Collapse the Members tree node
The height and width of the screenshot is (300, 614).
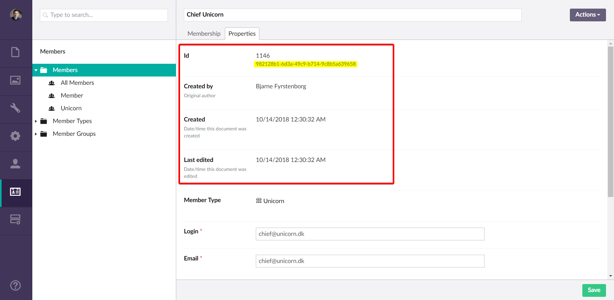(x=36, y=70)
